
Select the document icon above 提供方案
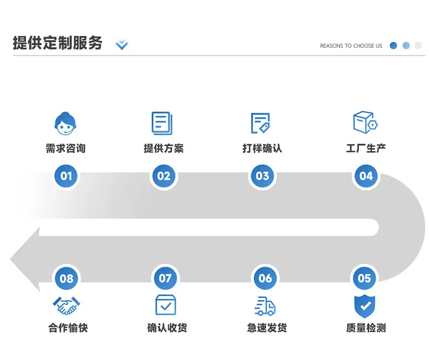click(x=162, y=123)
